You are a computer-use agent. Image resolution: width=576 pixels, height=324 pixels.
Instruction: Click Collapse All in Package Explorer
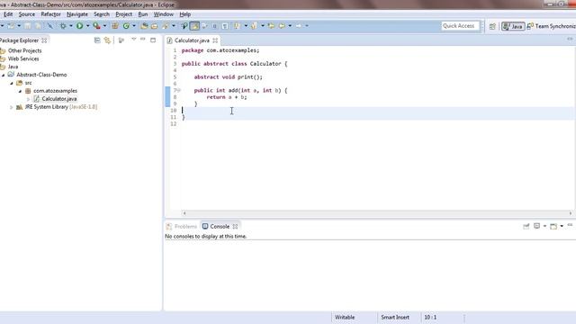(x=97, y=40)
